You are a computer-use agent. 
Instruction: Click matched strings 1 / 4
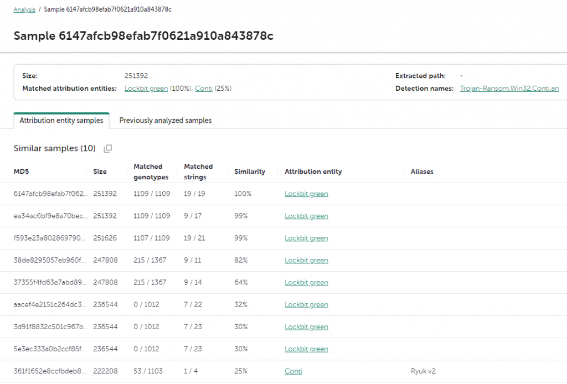pos(190,371)
